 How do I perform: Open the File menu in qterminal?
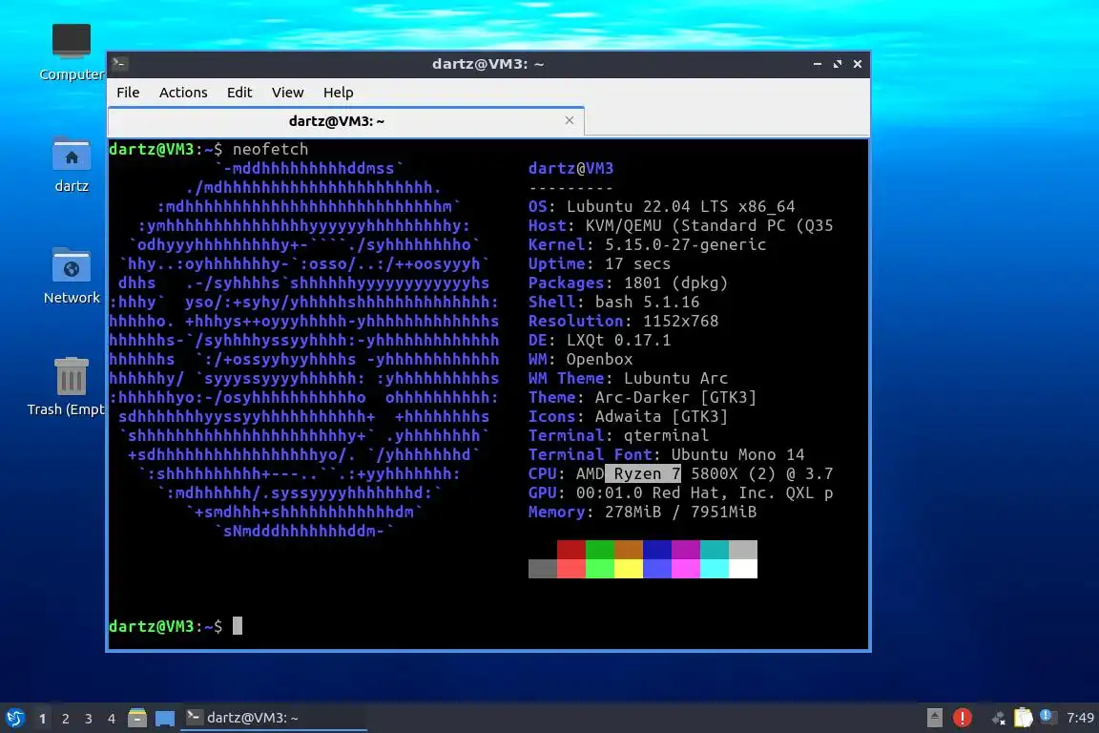(x=128, y=93)
